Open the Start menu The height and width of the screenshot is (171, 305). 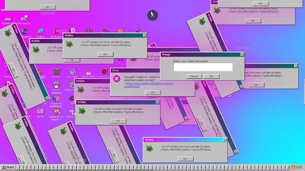[9, 167]
